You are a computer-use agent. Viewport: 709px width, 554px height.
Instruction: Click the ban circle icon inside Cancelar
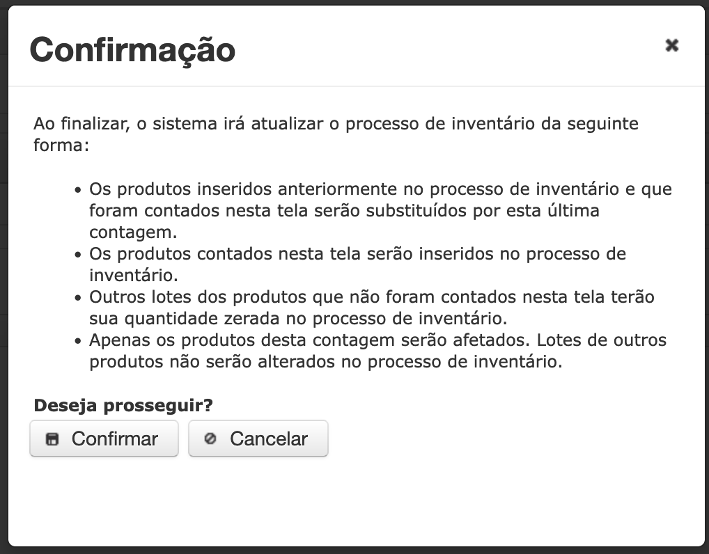[210, 438]
